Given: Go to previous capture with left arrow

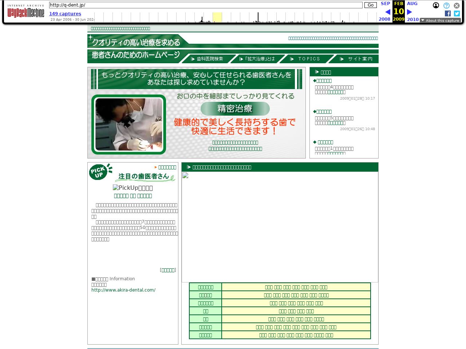Looking at the screenshot, I should (387, 12).
